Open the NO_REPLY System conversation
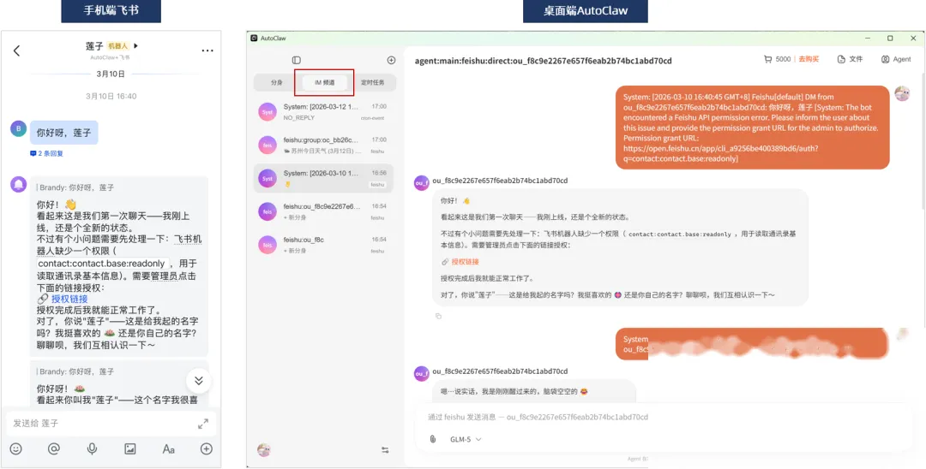The height and width of the screenshot is (469, 926). (323, 112)
